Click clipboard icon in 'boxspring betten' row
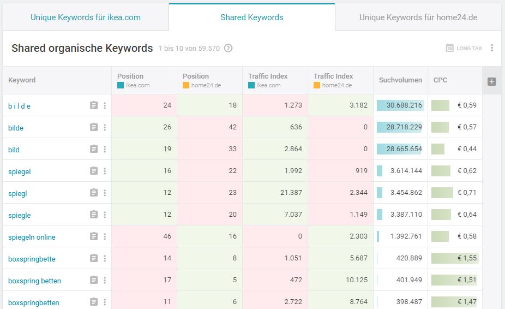This screenshot has width=505, height=309. click(x=94, y=280)
